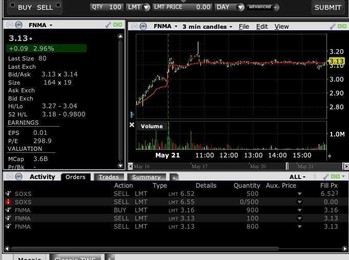The image size is (349, 260).
Task: Click plus icon in Activity panel header
Action: pos(18,177)
